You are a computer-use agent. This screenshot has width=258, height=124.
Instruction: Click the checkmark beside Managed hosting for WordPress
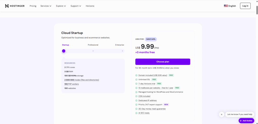136,92
